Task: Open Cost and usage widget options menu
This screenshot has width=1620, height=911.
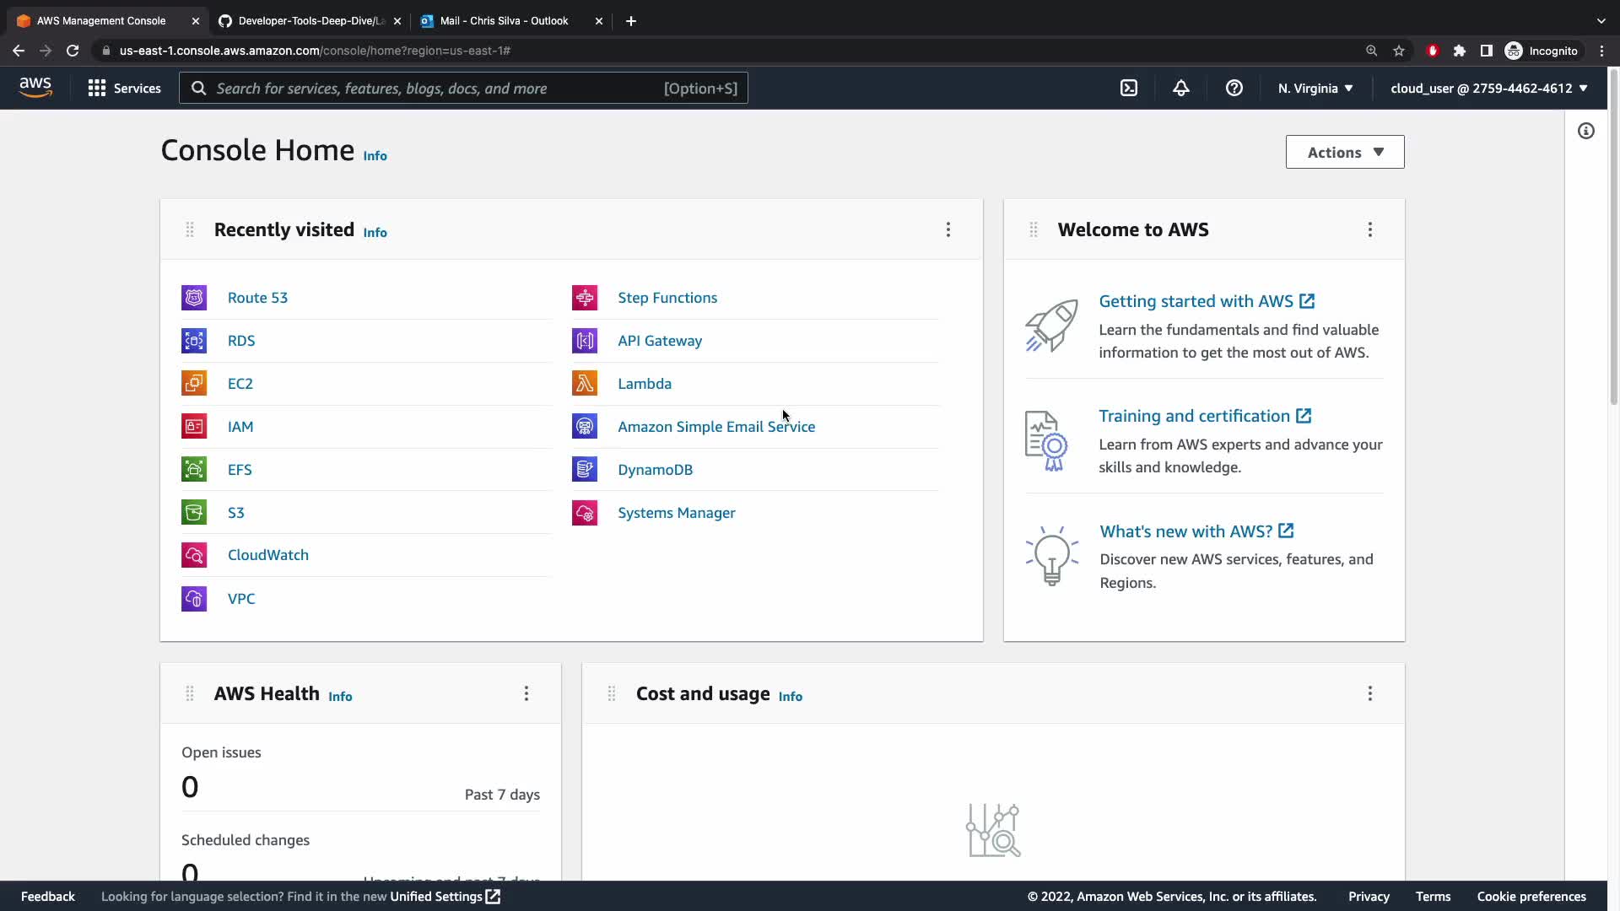Action: coord(1370,694)
